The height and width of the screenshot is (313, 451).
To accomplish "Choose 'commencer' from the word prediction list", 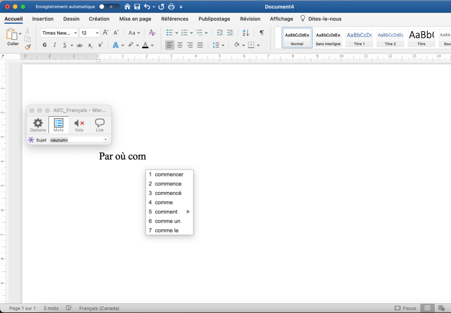I will coord(169,175).
